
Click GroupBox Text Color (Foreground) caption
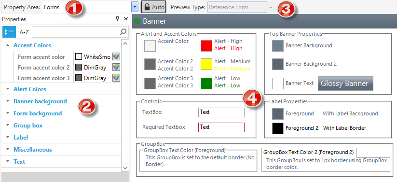click(x=184, y=150)
